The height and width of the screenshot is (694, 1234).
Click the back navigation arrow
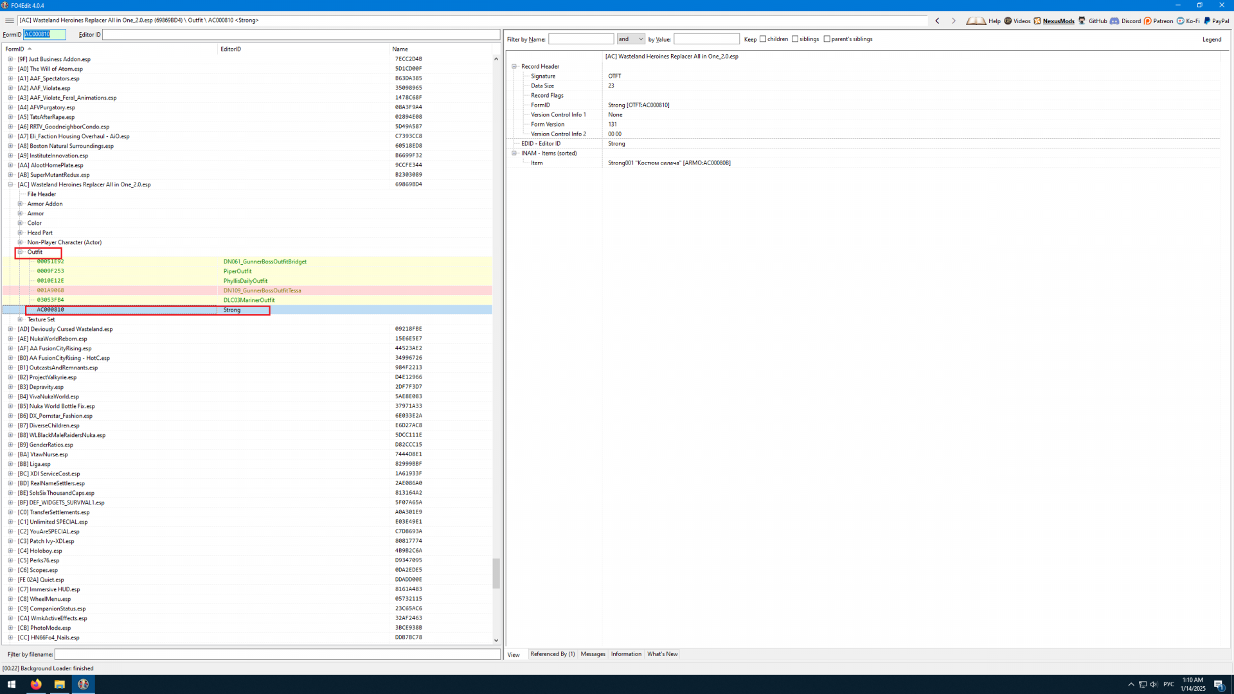click(937, 21)
